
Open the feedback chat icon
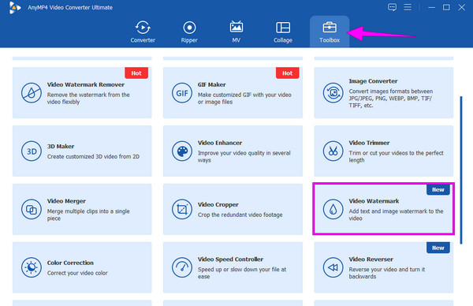392,7
